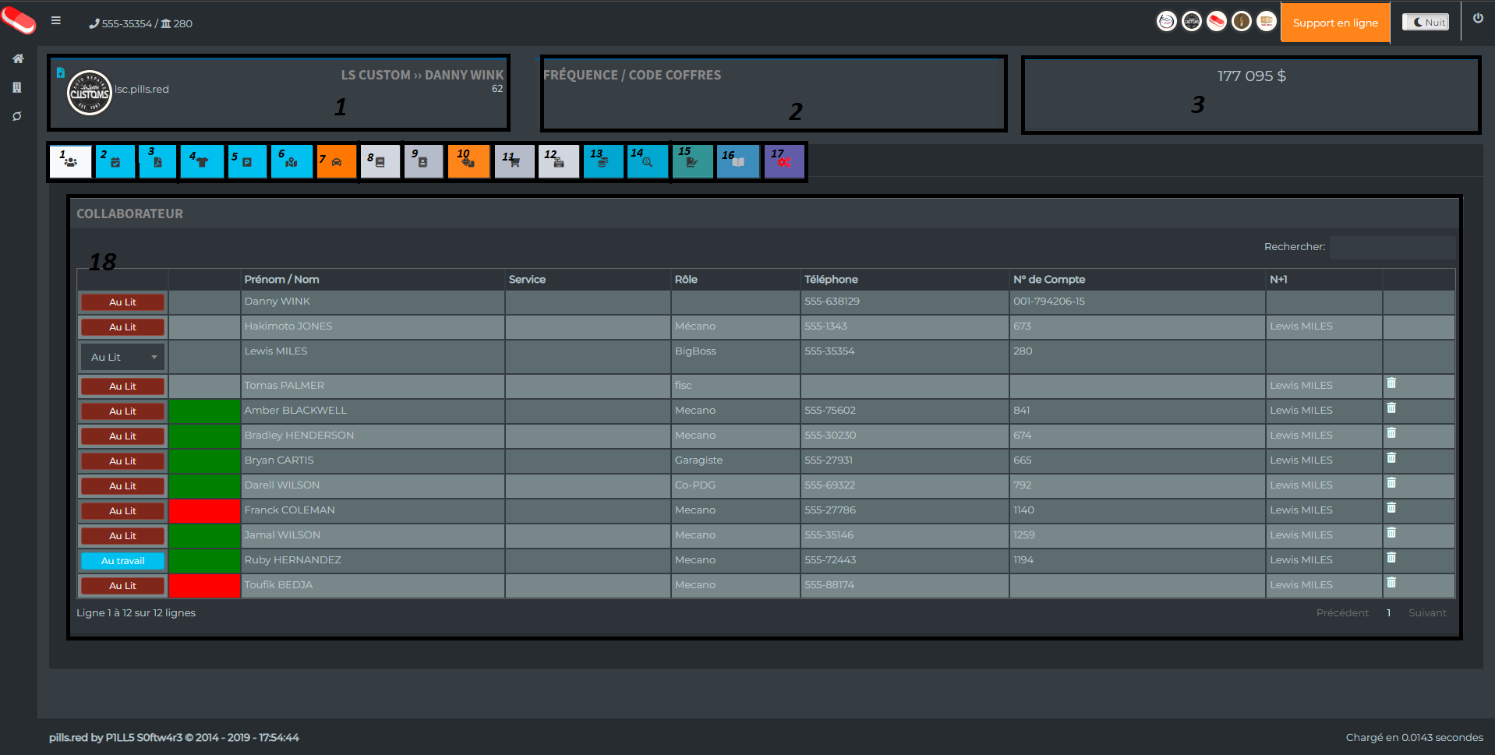Click the Rechercher search field
The image size is (1495, 755).
tap(1392, 247)
